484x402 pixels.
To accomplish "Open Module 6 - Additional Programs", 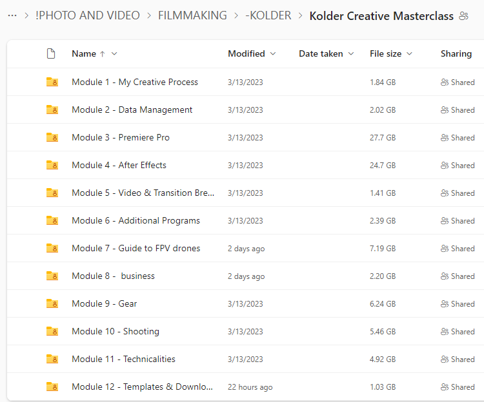I will 136,220.
